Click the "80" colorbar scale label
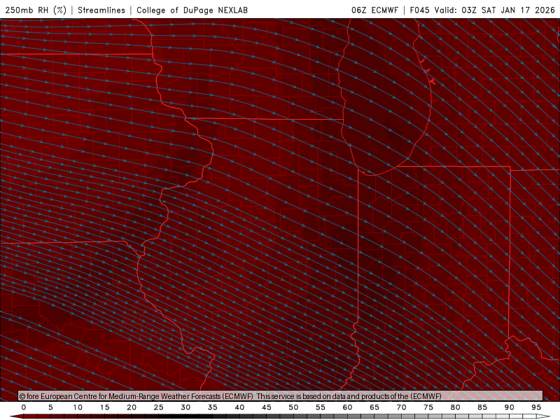The height and width of the screenshot is (420, 560). 455,407
